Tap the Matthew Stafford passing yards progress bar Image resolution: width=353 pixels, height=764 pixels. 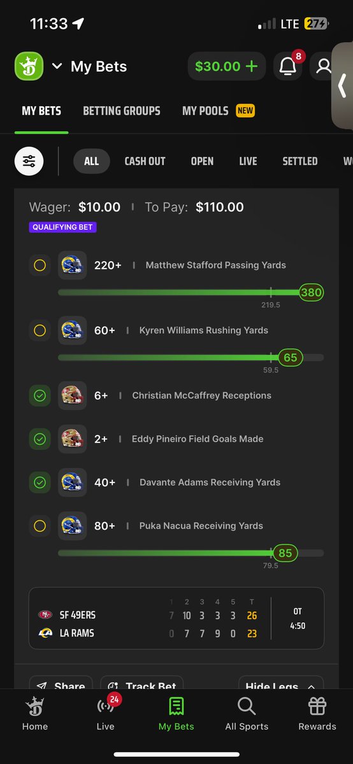pos(191,293)
